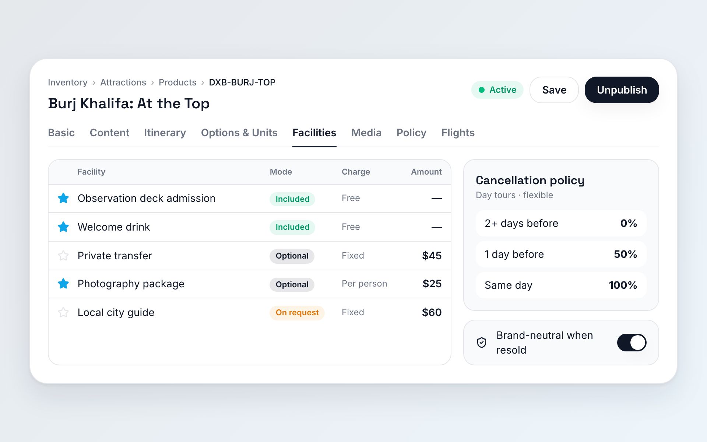Viewport: 707px width, 442px height.
Task: Click the Amount column header
Action: pos(426,172)
